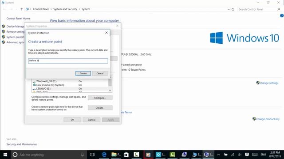Open Remote settings link in sidebar
The image size is (284, 159).
16,32
